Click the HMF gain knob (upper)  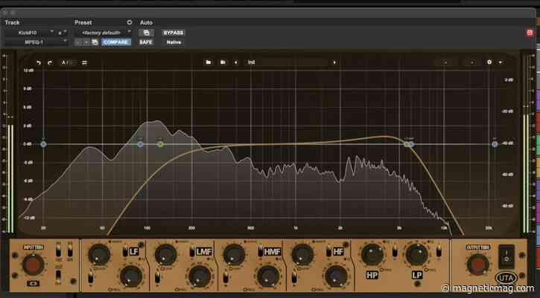234,255
